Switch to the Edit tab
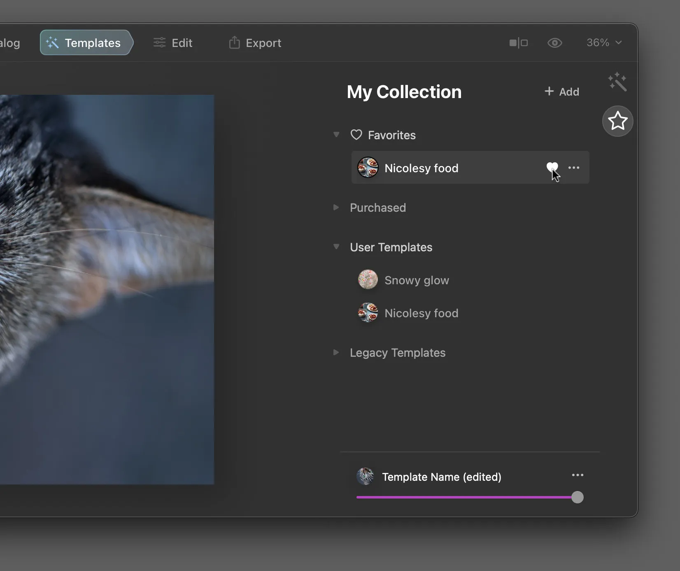Image resolution: width=680 pixels, height=571 pixels. (173, 43)
